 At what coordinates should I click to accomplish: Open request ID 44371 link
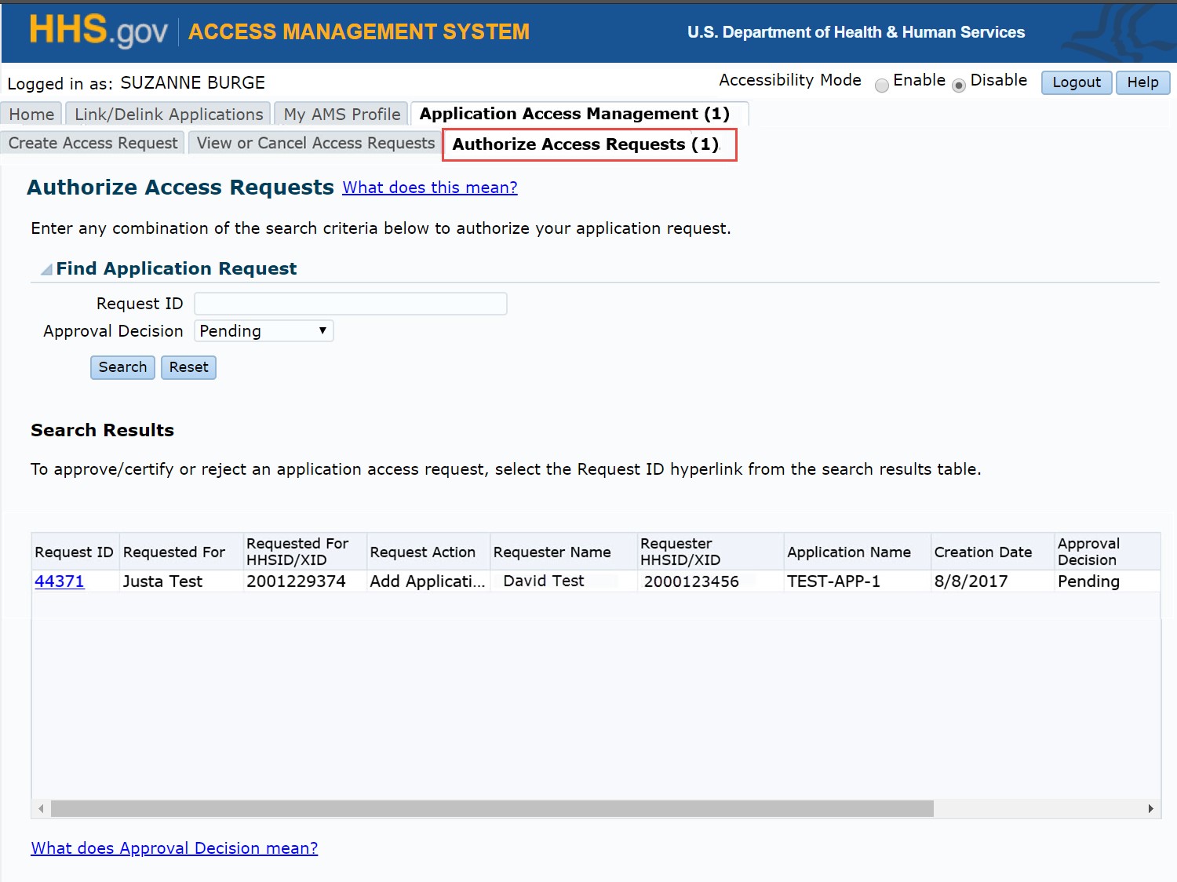pyautogui.click(x=59, y=581)
